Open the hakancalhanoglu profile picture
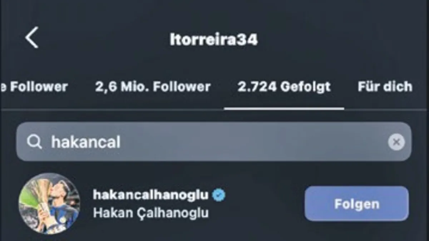The width and height of the screenshot is (429, 241). (49, 204)
